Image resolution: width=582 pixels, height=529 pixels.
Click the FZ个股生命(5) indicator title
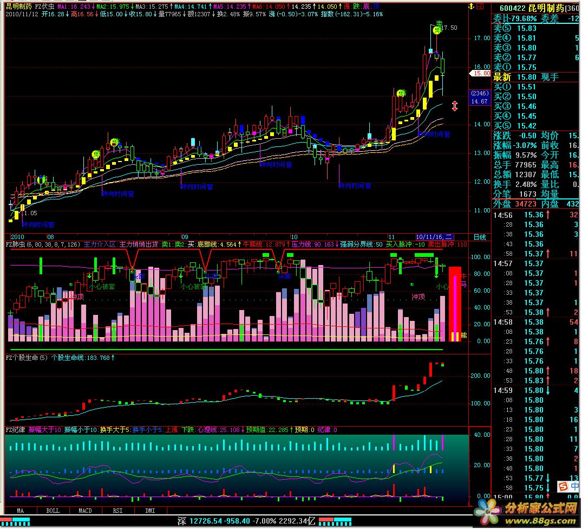coord(27,358)
